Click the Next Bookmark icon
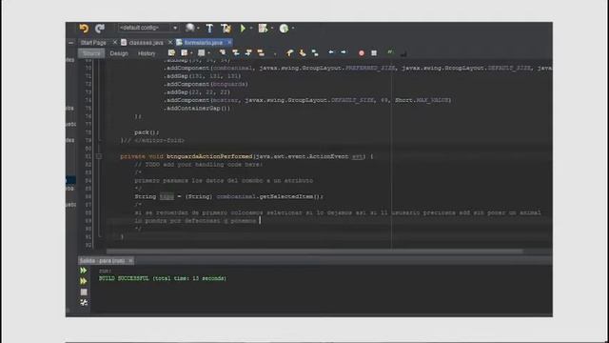This screenshot has width=609, height=343. coord(303,53)
